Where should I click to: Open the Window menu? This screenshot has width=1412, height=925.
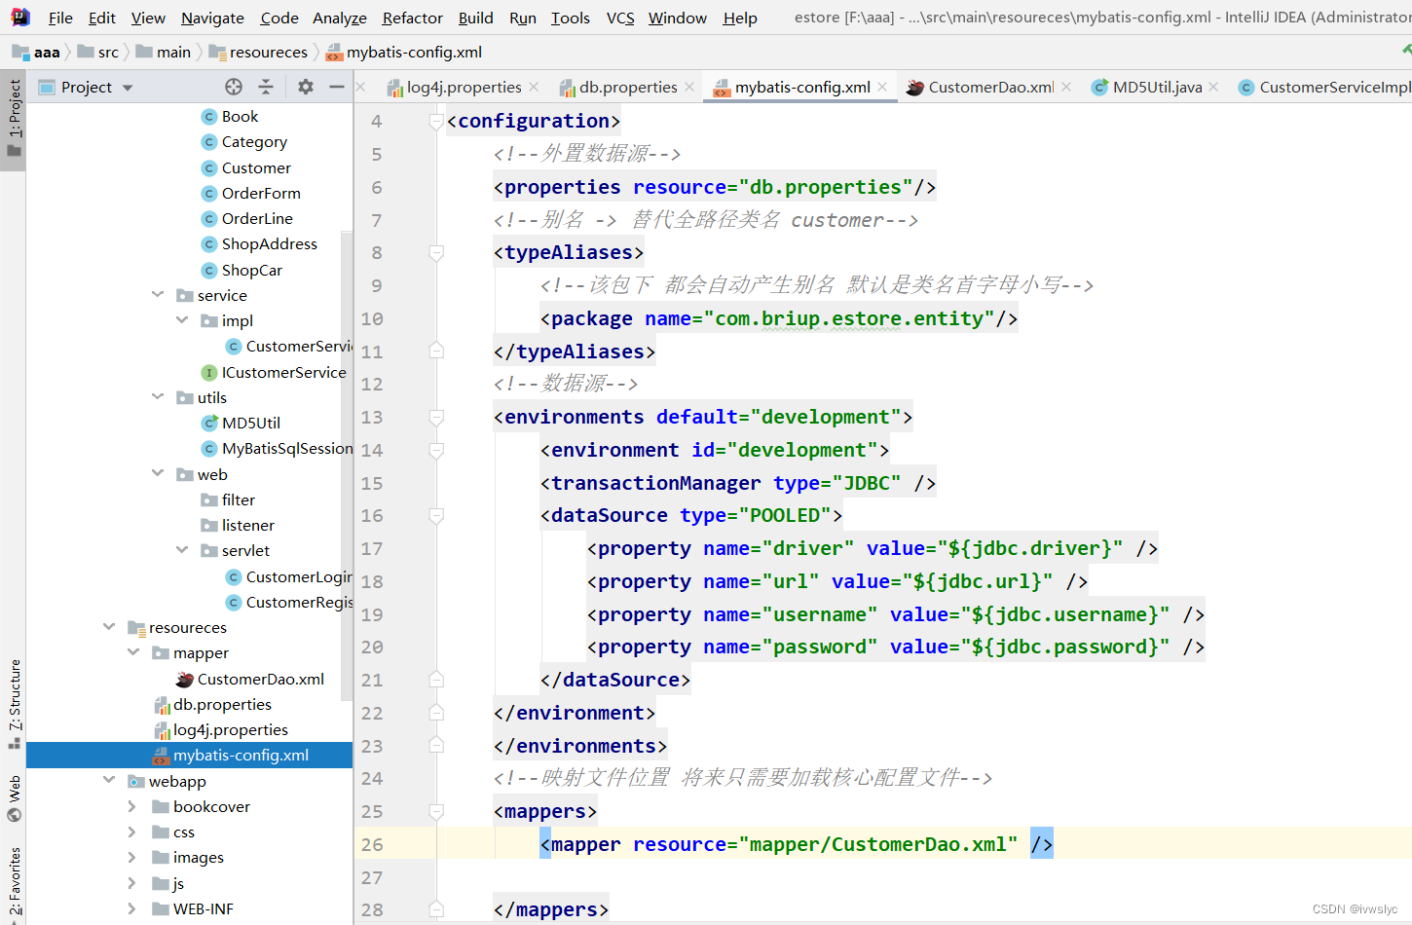[x=678, y=18]
